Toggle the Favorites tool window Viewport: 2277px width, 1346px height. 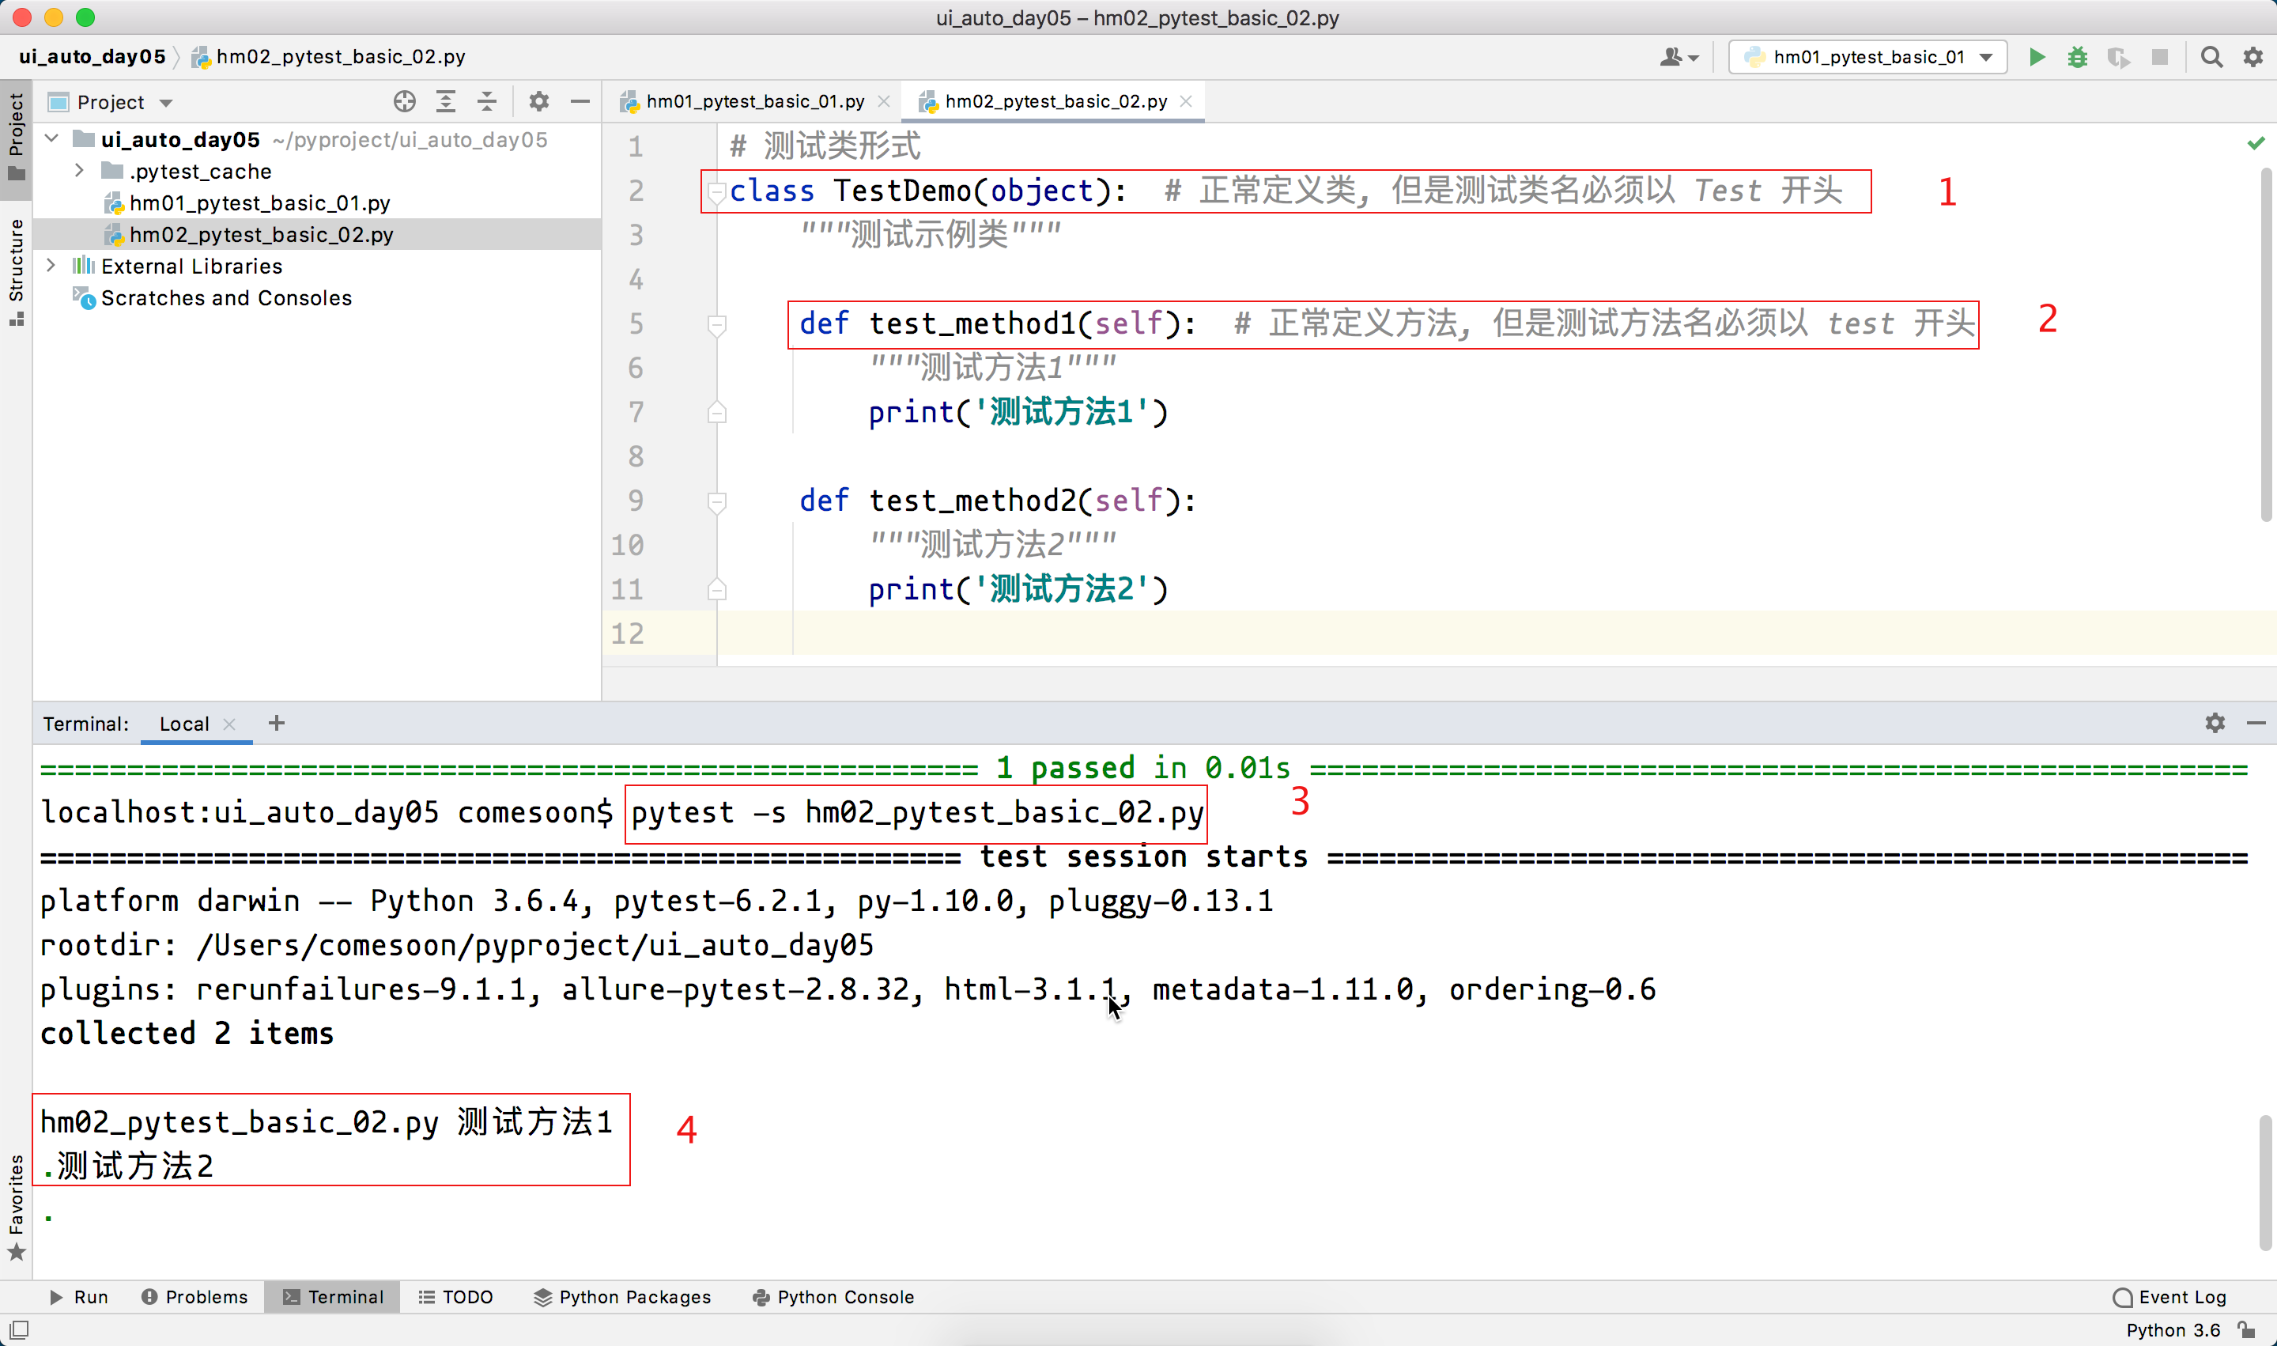[15, 1206]
